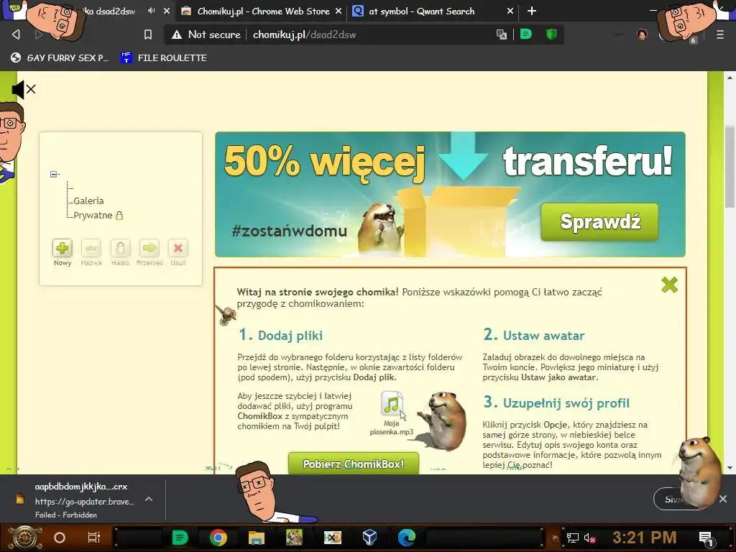
Task: Close the downloads bar
Action: coord(723,499)
